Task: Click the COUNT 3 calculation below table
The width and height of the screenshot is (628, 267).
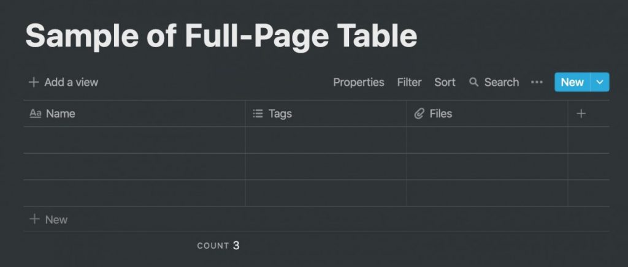Action: coord(218,246)
